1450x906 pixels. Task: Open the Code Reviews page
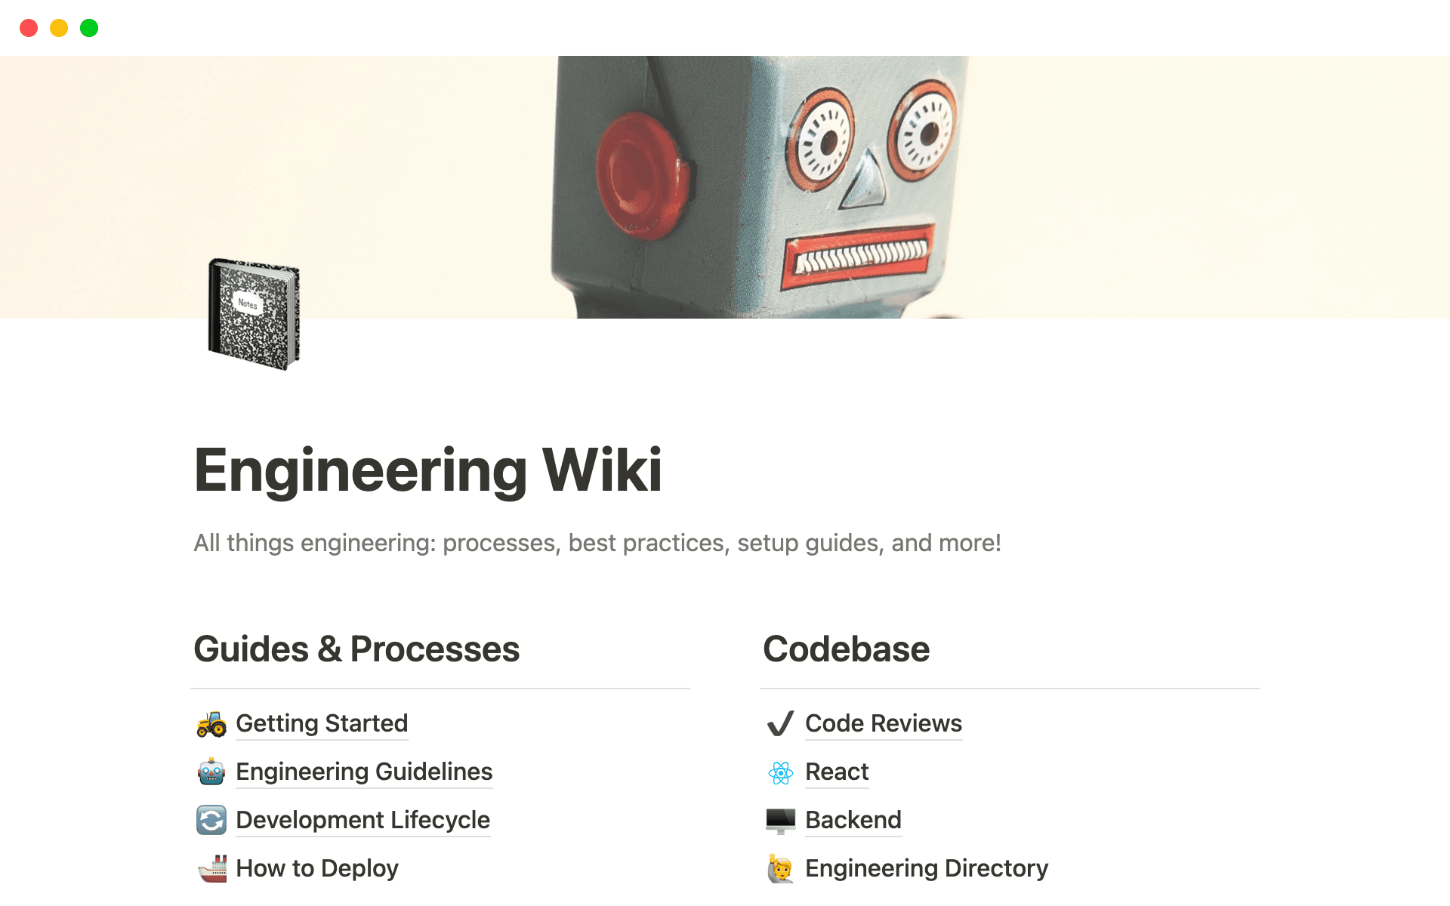pyautogui.click(x=883, y=723)
